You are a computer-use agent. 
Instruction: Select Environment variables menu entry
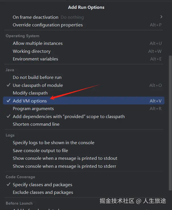[35, 59]
